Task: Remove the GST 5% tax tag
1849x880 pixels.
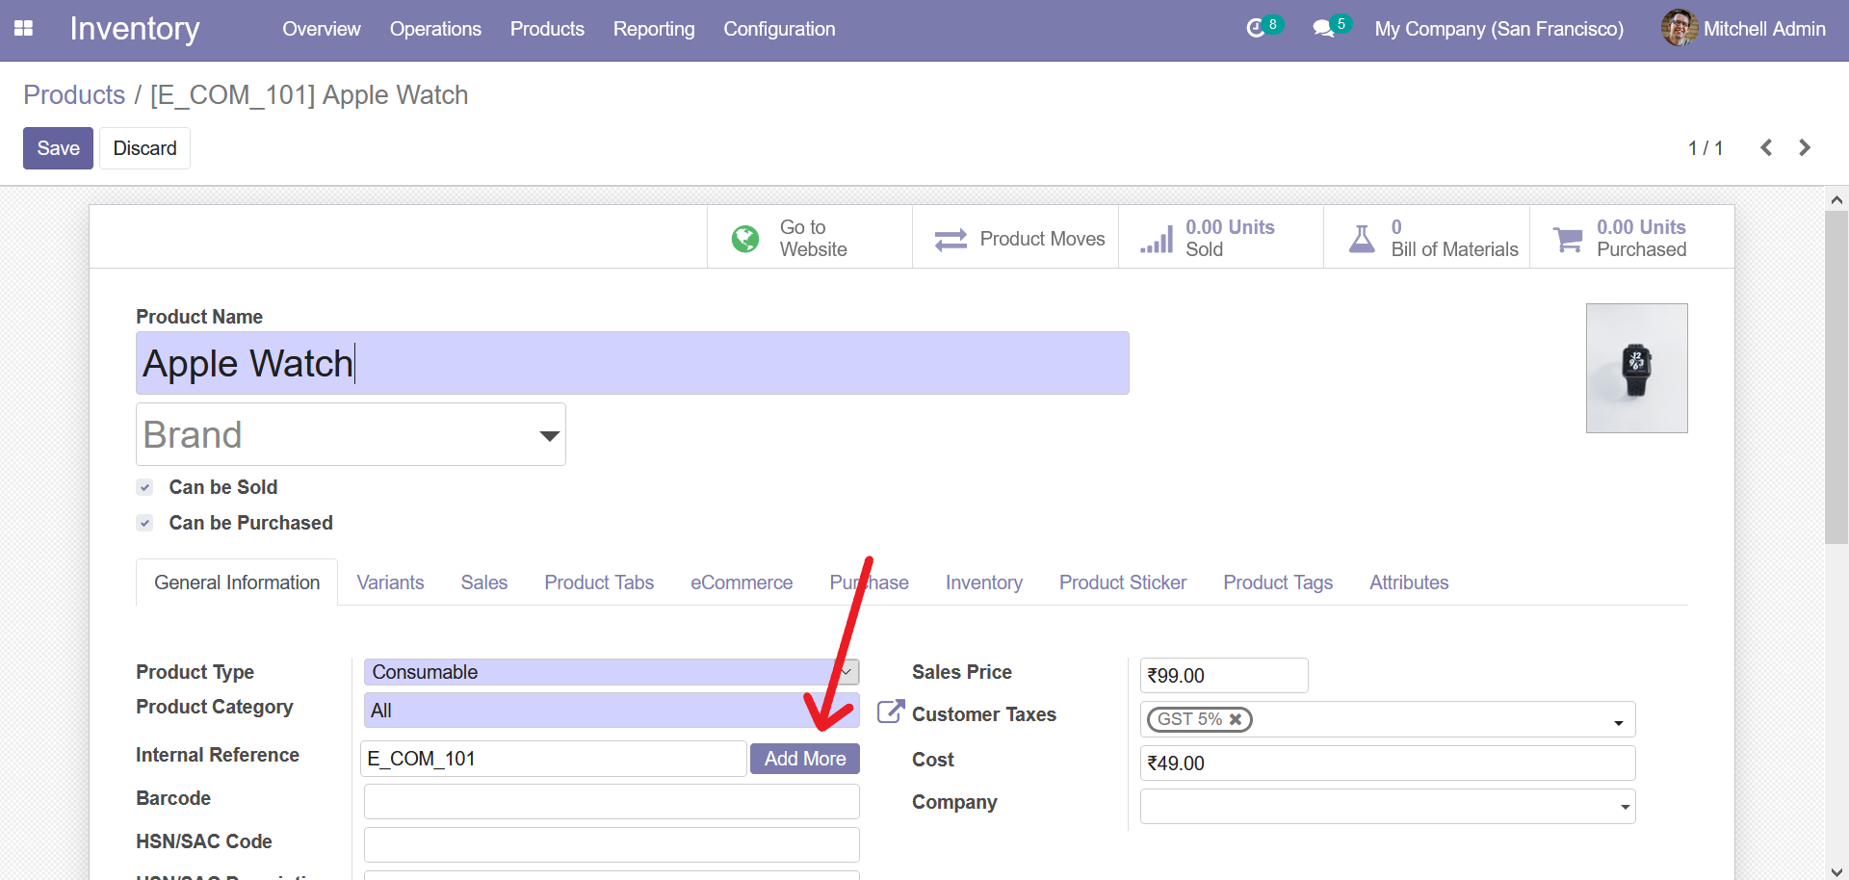Action: (1236, 719)
